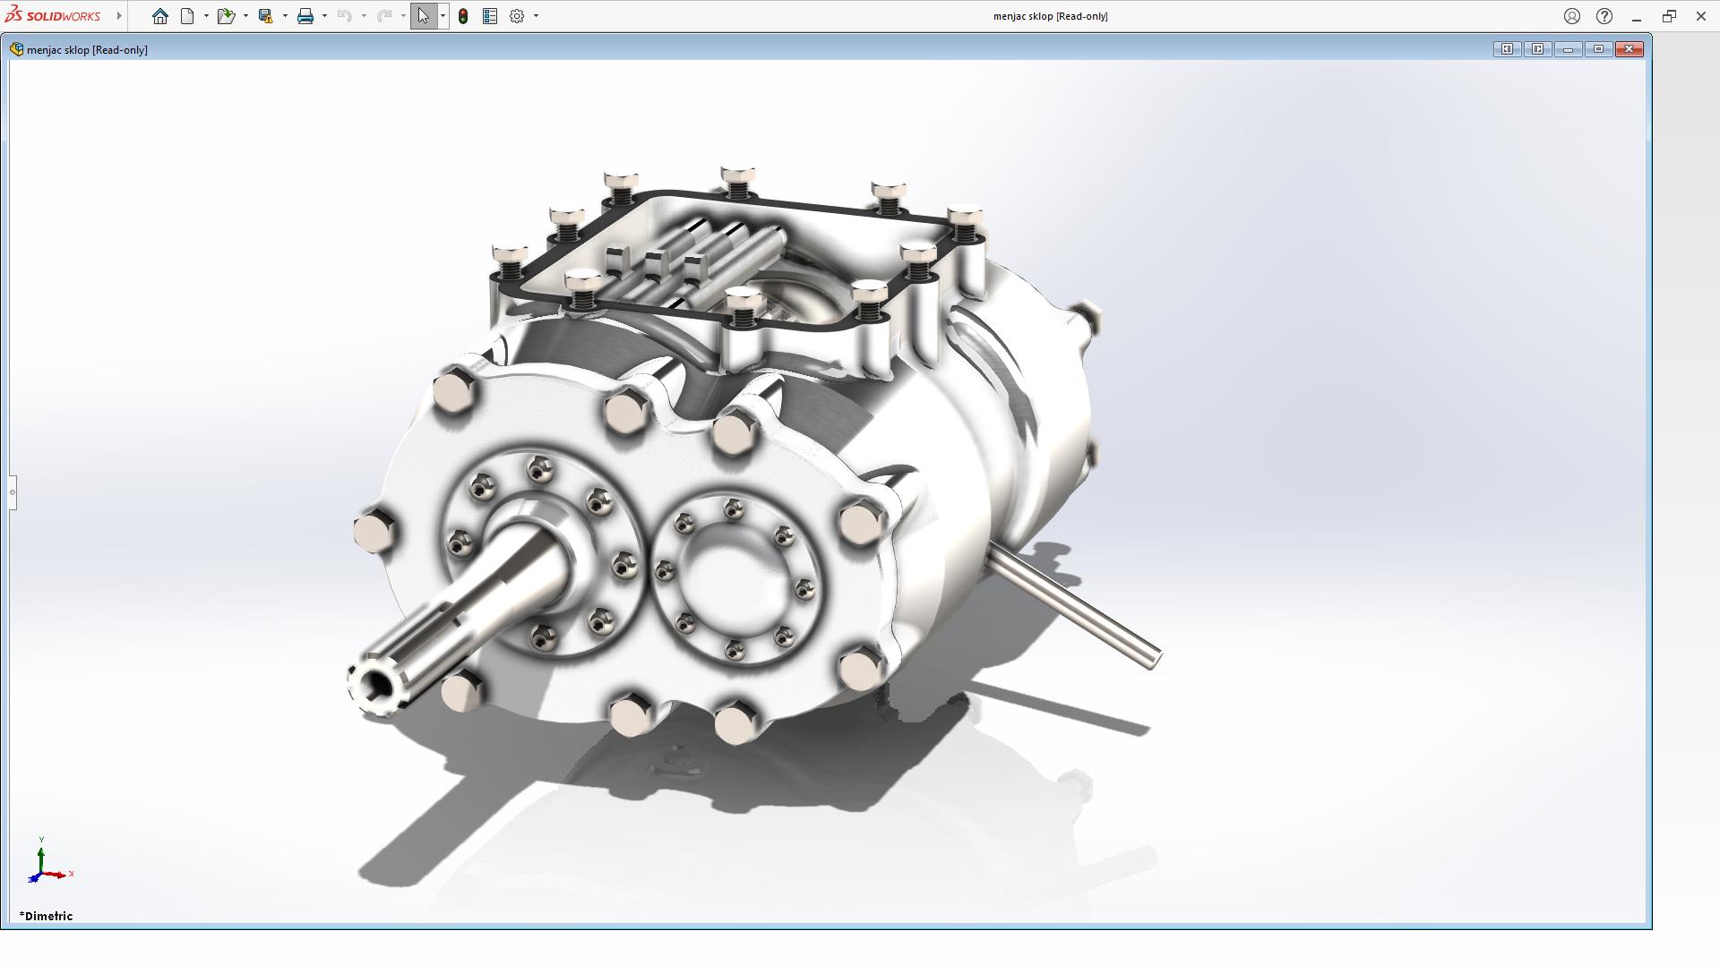Click the Dimetric view orientation label
Image resolution: width=1720 pixels, height=965 pixels.
[46, 916]
